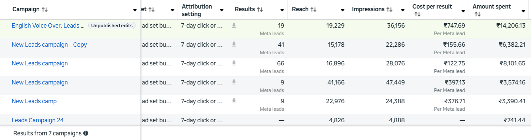Click the Reach column sort arrows
The image size is (531, 140).
314,10
